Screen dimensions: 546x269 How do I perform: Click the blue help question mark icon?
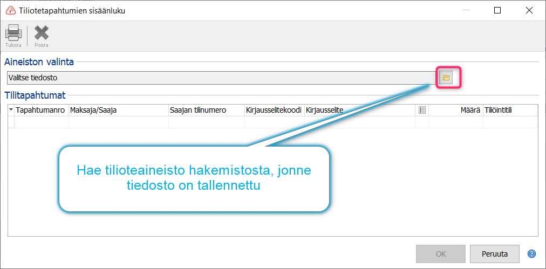coord(532,254)
